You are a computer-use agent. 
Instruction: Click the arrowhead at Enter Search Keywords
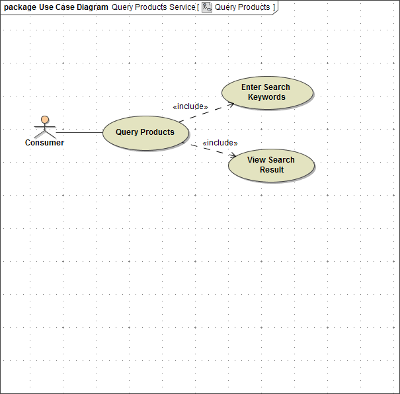pos(231,104)
